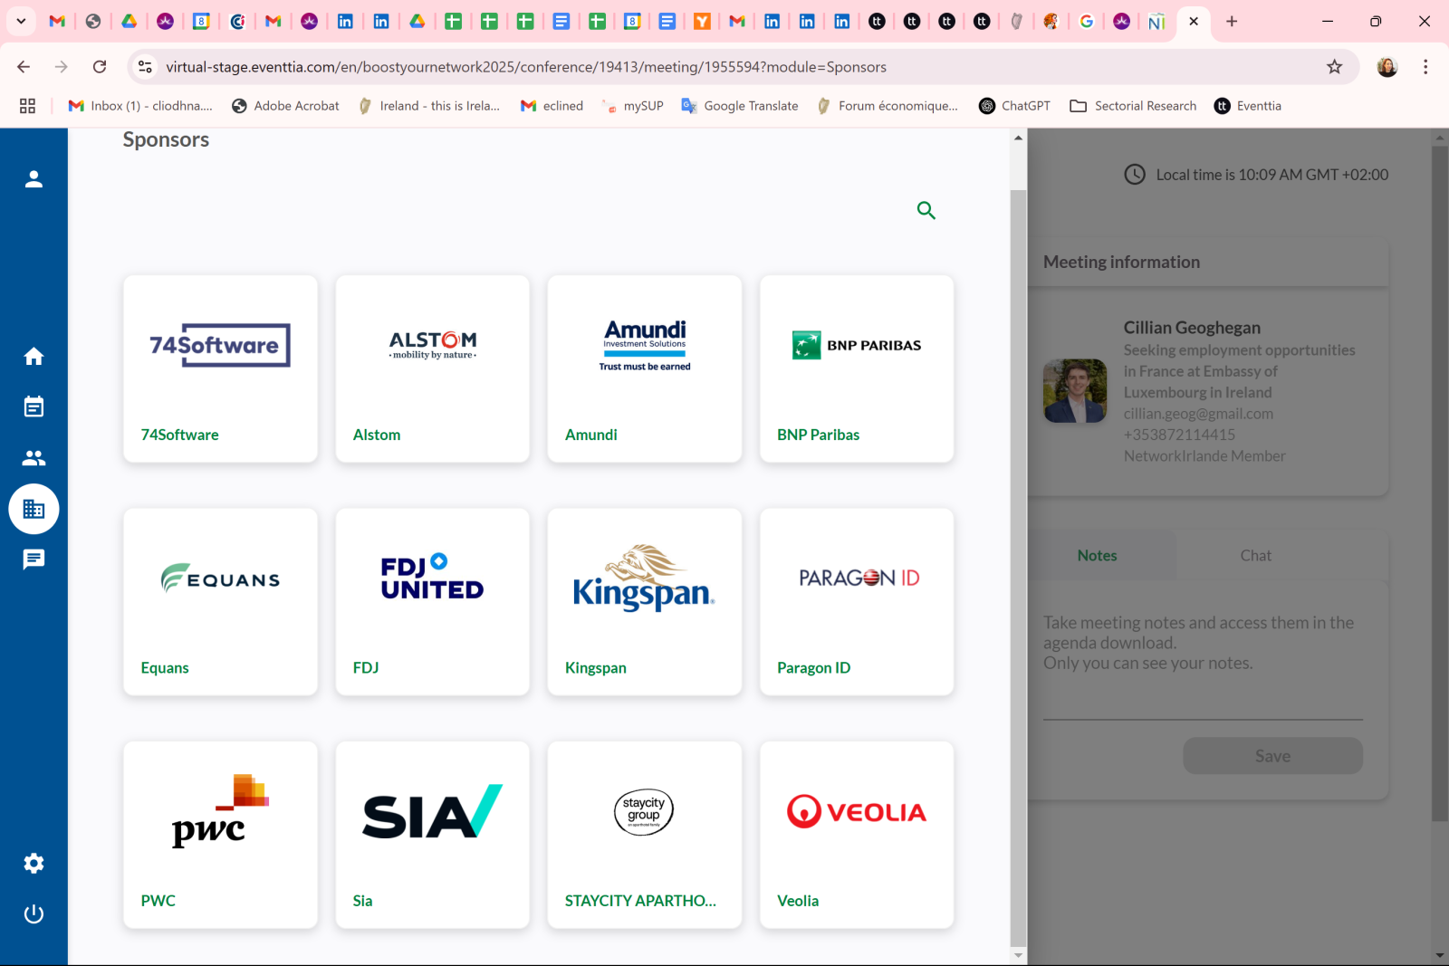Click the Save notes button
Screen dimensions: 1449x966
[x=1272, y=756]
